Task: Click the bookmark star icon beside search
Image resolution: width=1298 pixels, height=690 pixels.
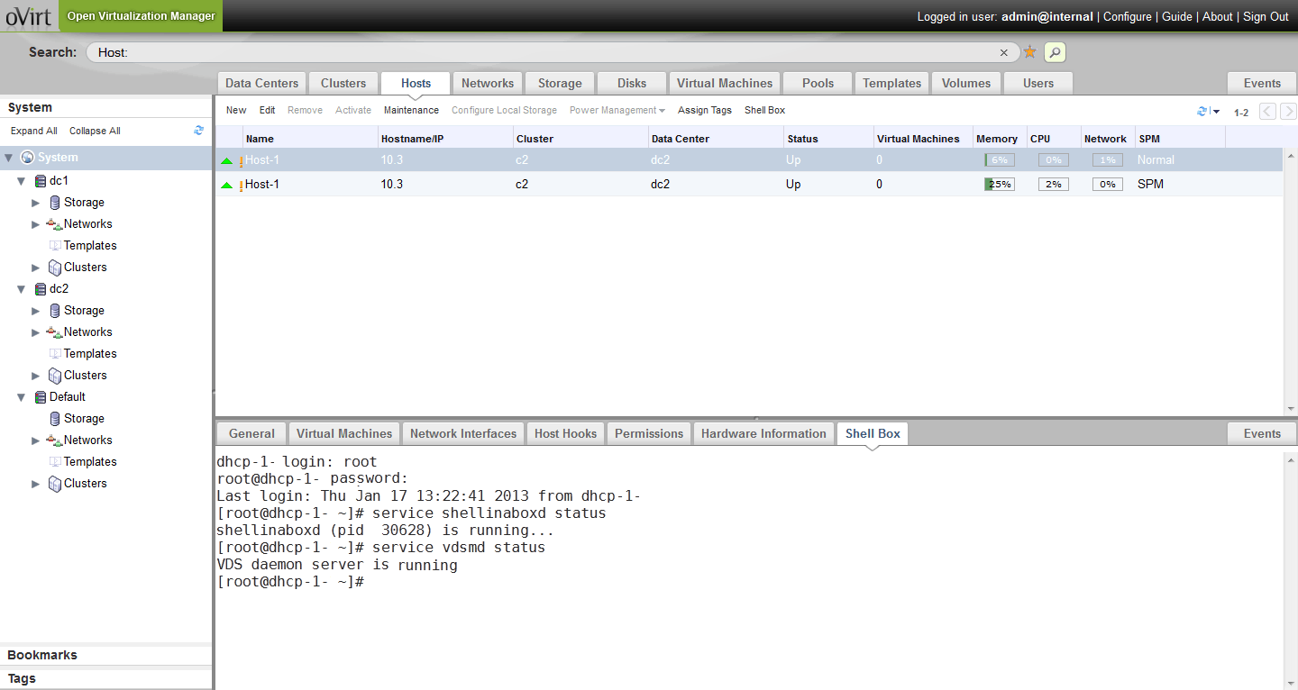Action: 1029,52
